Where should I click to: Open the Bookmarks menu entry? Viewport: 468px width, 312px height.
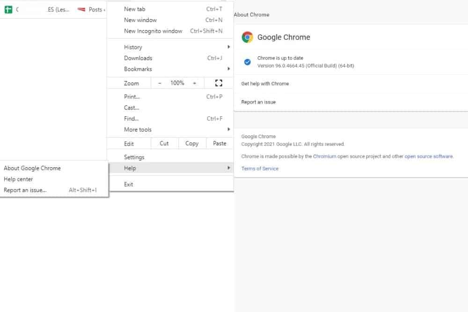(170, 69)
